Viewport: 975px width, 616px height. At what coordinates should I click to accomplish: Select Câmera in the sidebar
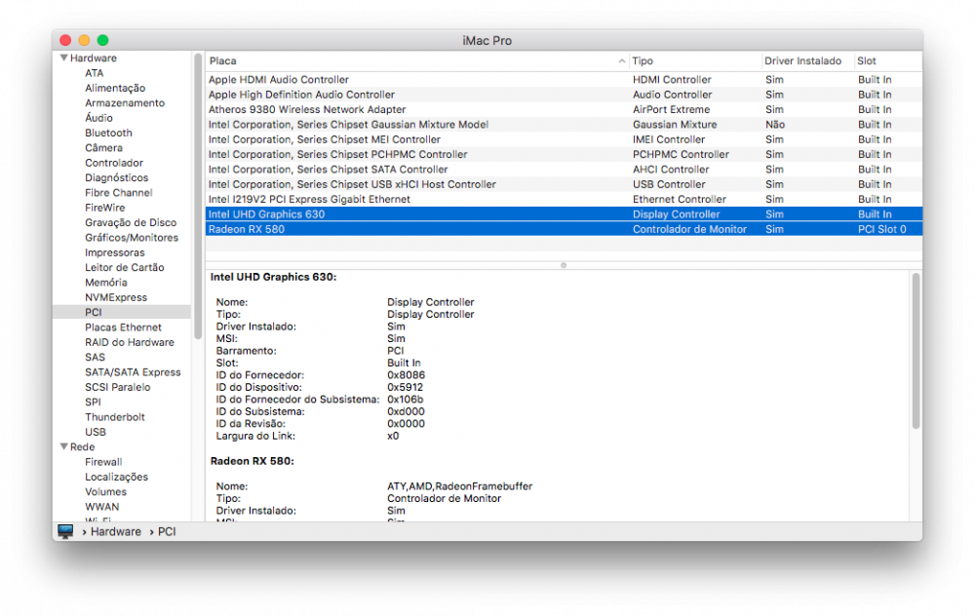point(104,147)
